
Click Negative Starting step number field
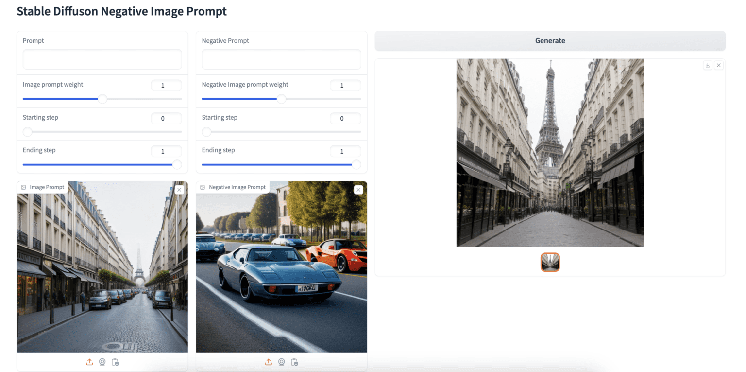pos(345,118)
